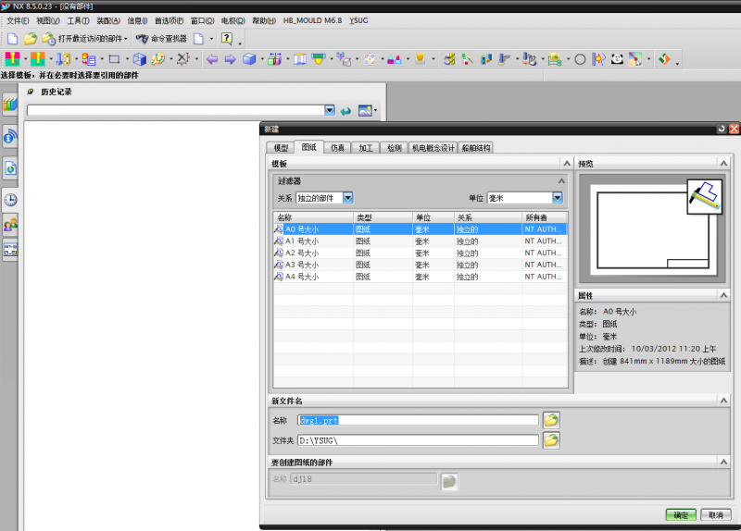Open the 单位 units dropdown
Image resolution: width=741 pixels, height=531 pixels.
tap(558, 198)
